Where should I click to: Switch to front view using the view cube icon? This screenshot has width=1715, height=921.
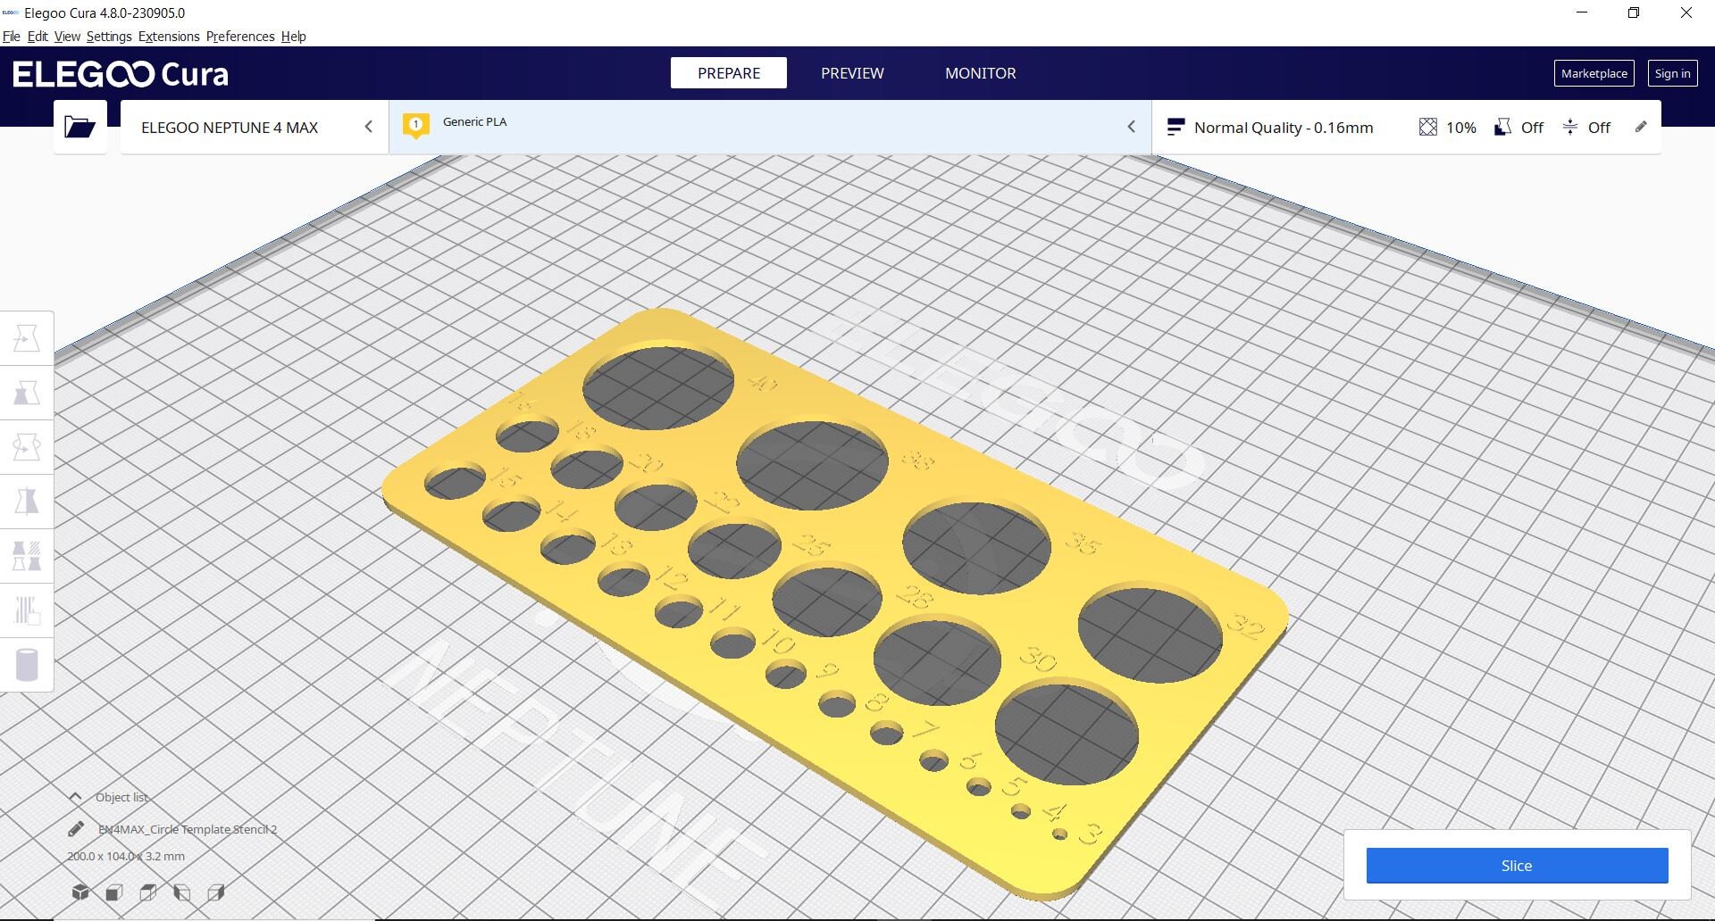point(114,891)
